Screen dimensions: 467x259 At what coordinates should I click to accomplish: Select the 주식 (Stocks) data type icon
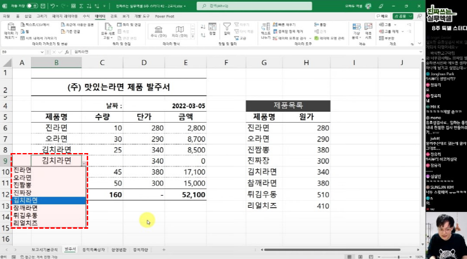(158, 31)
